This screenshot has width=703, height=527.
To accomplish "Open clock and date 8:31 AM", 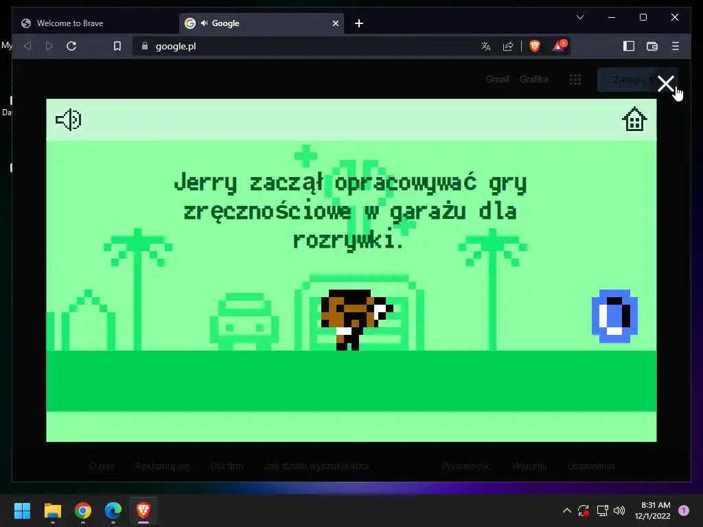I will 652,511.
